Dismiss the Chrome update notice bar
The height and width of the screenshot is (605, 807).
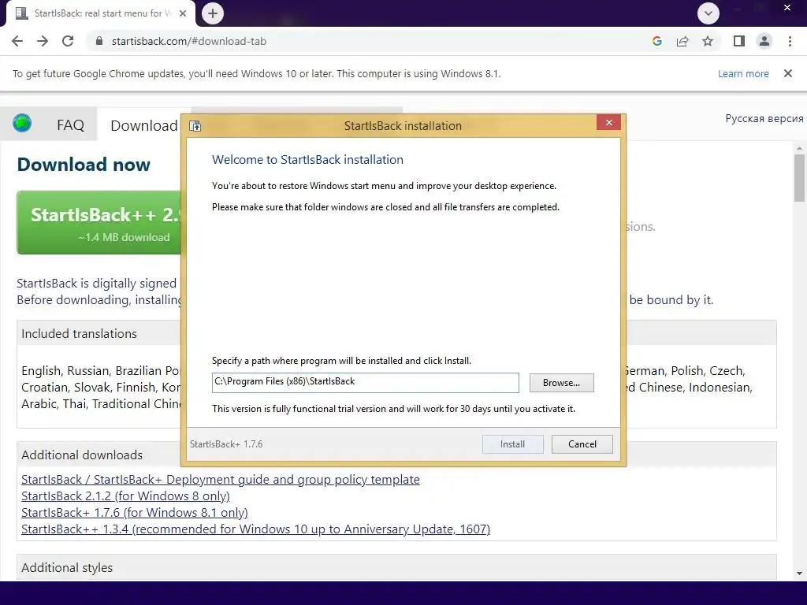788,73
